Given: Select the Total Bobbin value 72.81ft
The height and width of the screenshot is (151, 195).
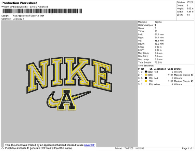Looking at the screenshot, I should 158,62.
